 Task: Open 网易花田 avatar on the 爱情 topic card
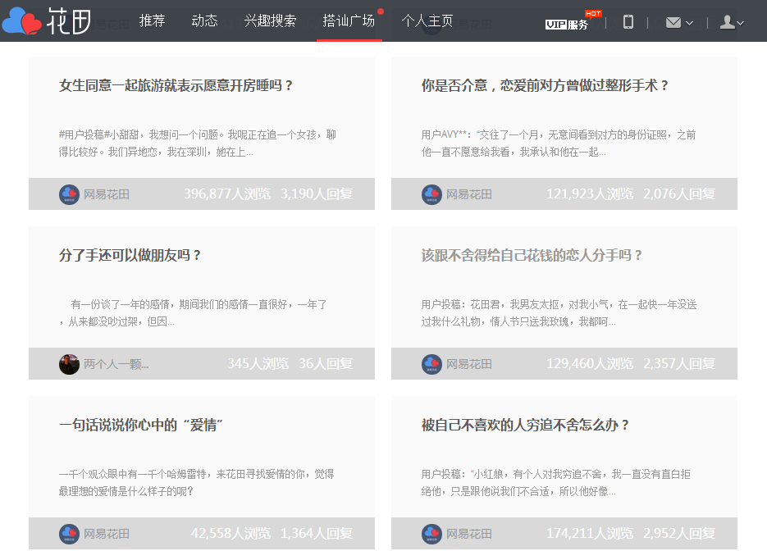pyautogui.click(x=68, y=533)
